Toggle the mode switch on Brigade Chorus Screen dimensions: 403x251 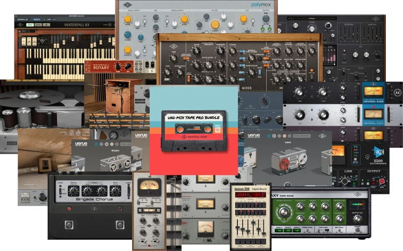60,191
